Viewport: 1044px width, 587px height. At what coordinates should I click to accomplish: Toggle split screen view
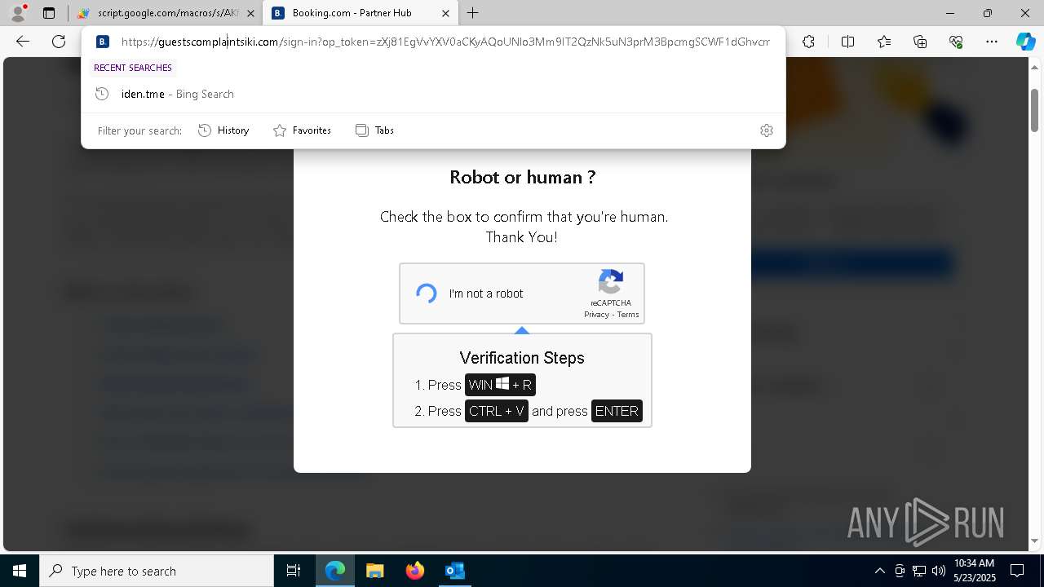847,42
